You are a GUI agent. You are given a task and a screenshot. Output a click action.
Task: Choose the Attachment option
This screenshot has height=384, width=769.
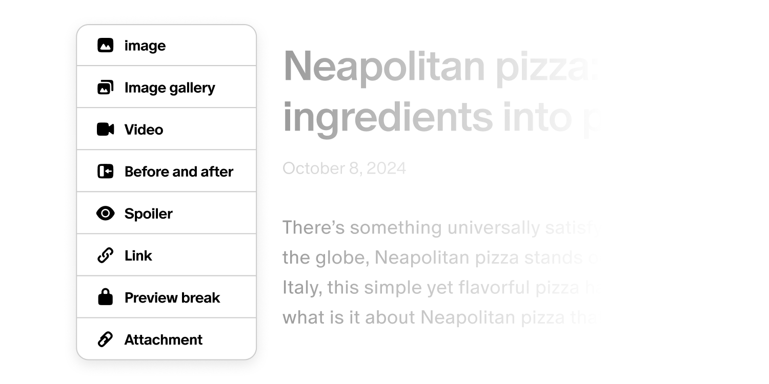(x=164, y=339)
